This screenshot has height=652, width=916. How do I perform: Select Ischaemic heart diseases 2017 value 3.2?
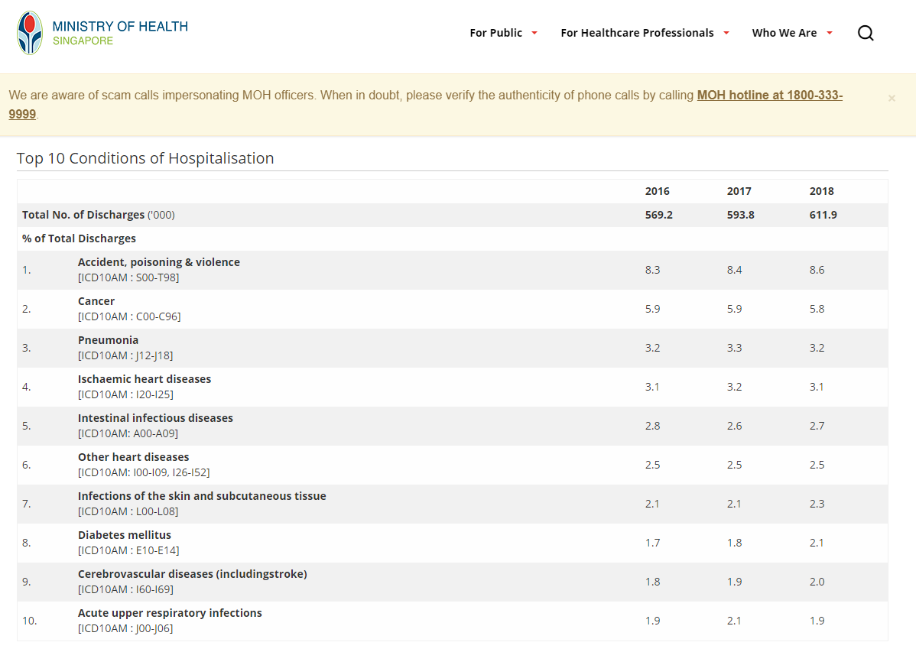tap(734, 387)
